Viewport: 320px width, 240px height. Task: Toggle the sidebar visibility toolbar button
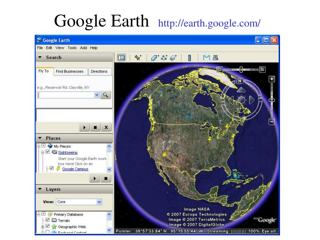(122, 58)
